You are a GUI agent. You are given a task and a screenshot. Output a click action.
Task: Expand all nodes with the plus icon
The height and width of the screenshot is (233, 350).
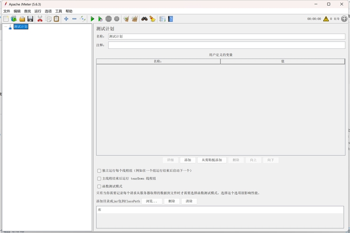(66, 19)
